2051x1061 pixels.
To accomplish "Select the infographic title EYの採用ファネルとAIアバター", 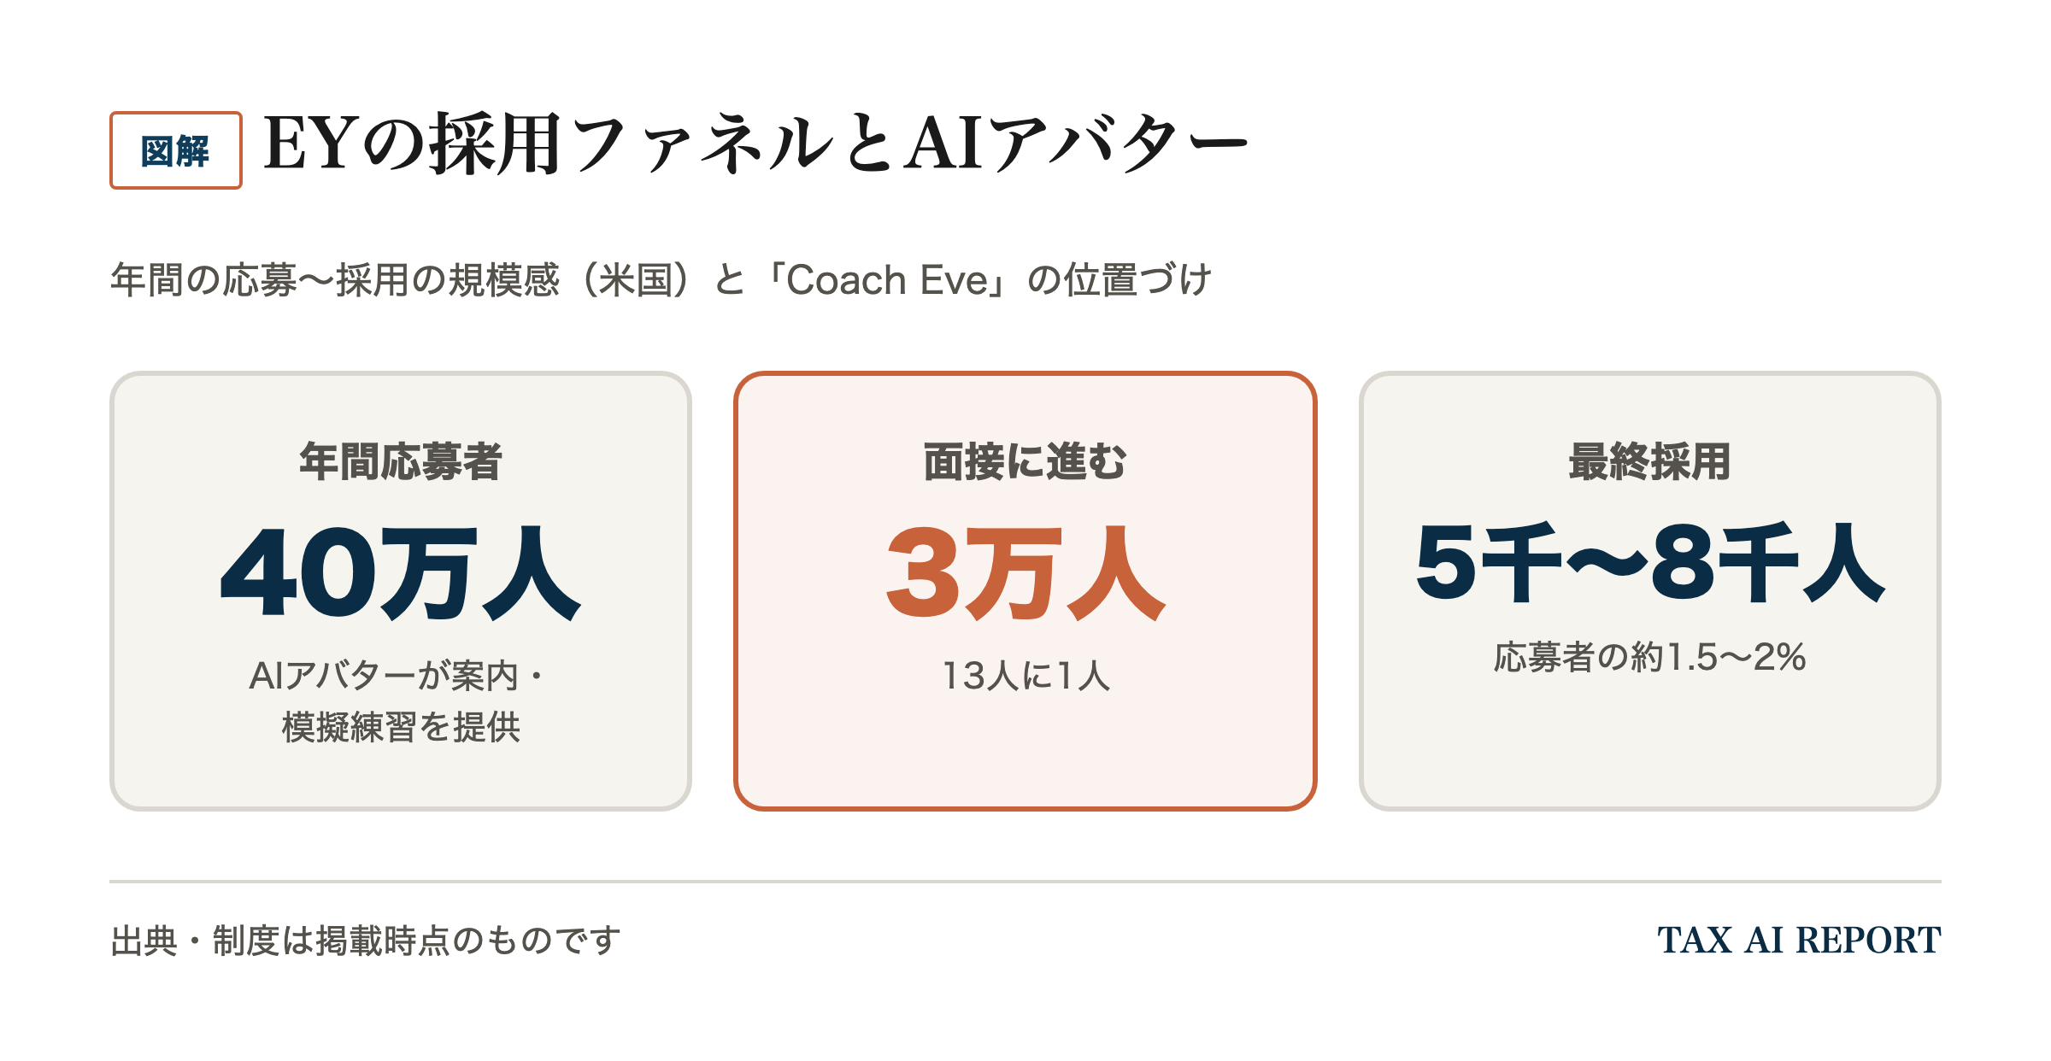I will pyautogui.click(x=756, y=144).
